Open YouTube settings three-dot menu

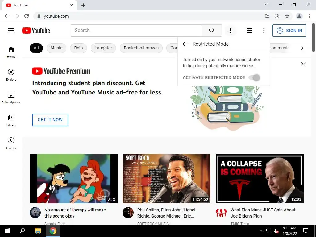[264, 31]
